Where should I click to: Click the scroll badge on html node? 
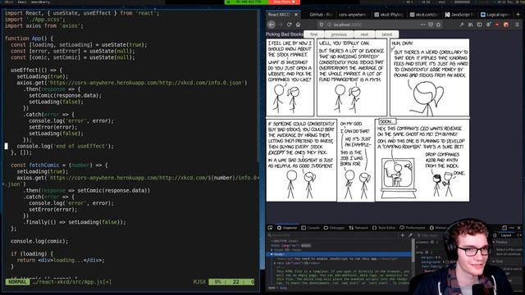(x=306, y=246)
